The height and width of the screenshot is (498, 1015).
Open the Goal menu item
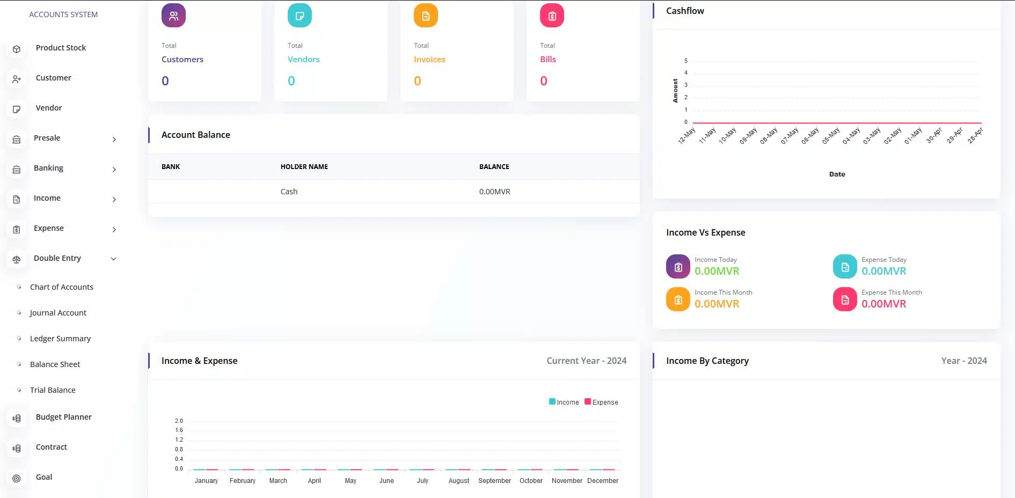click(x=44, y=477)
